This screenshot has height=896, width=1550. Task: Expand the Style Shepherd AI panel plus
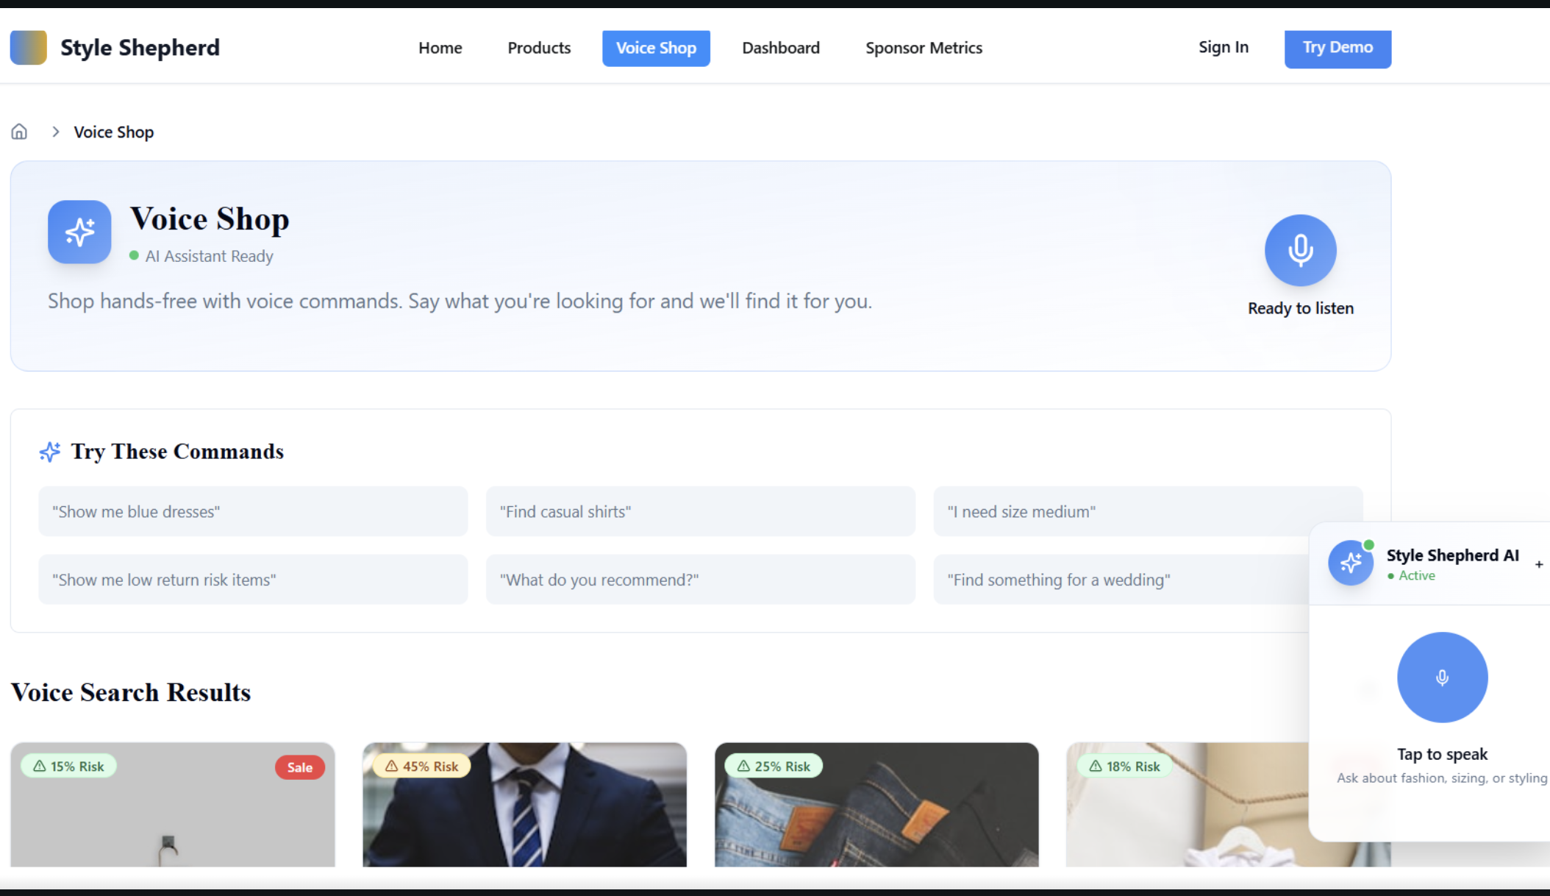1539,564
